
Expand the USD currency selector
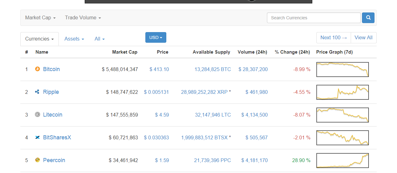[x=156, y=37]
